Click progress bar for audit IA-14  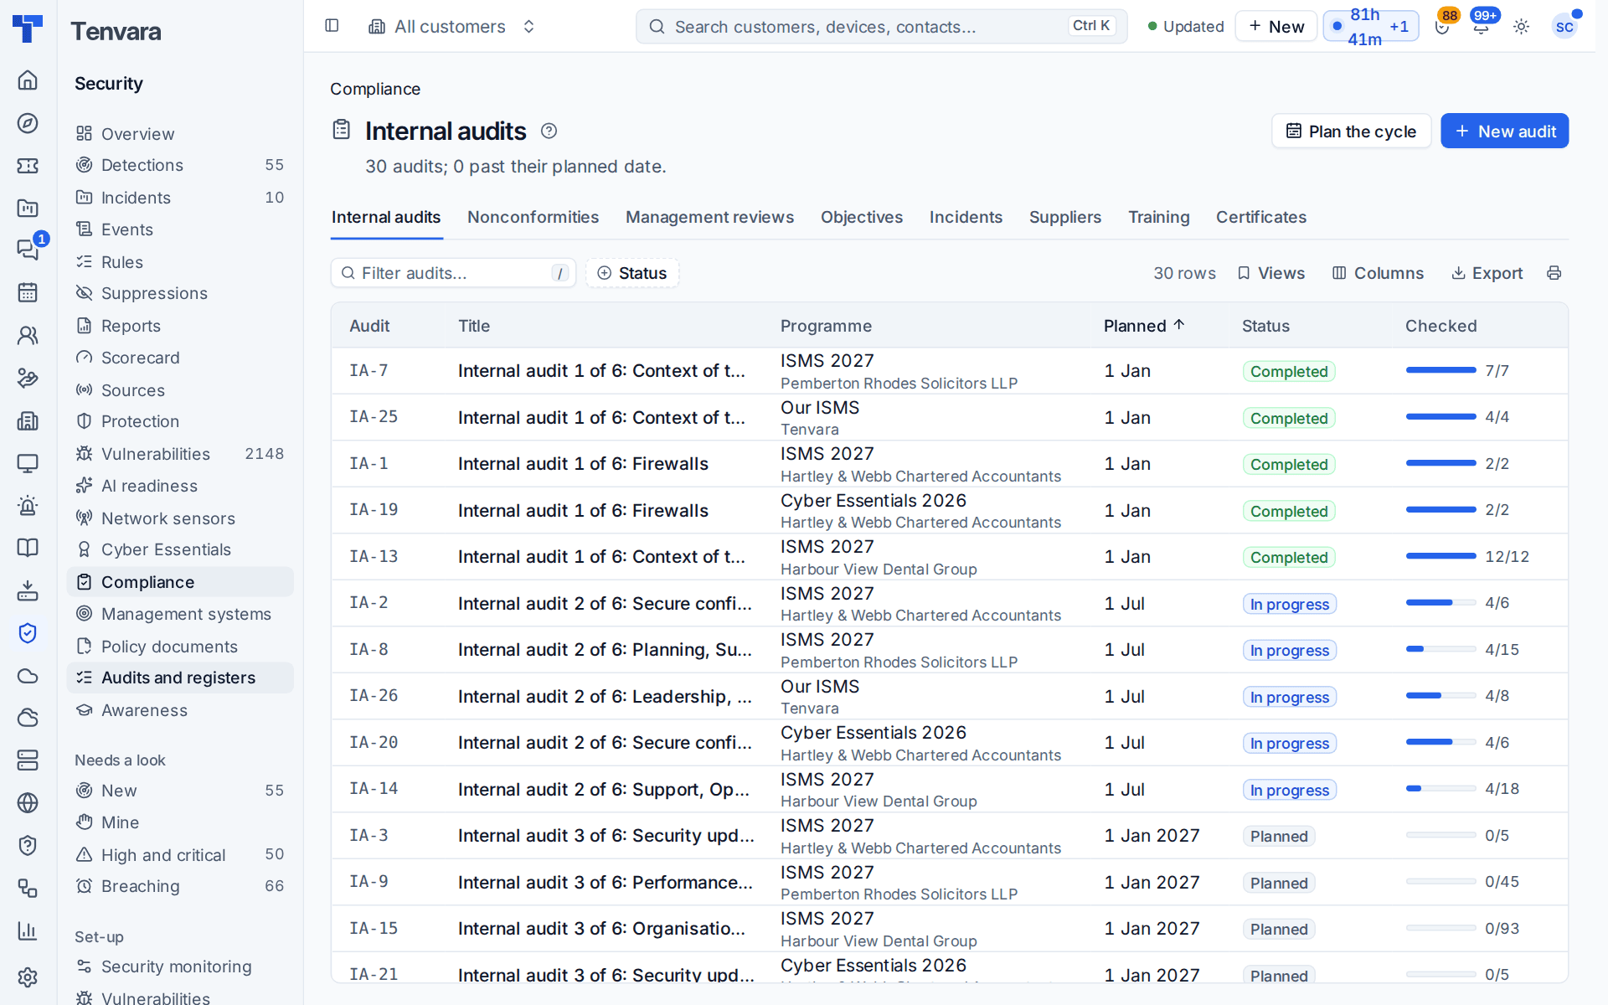pos(1440,789)
